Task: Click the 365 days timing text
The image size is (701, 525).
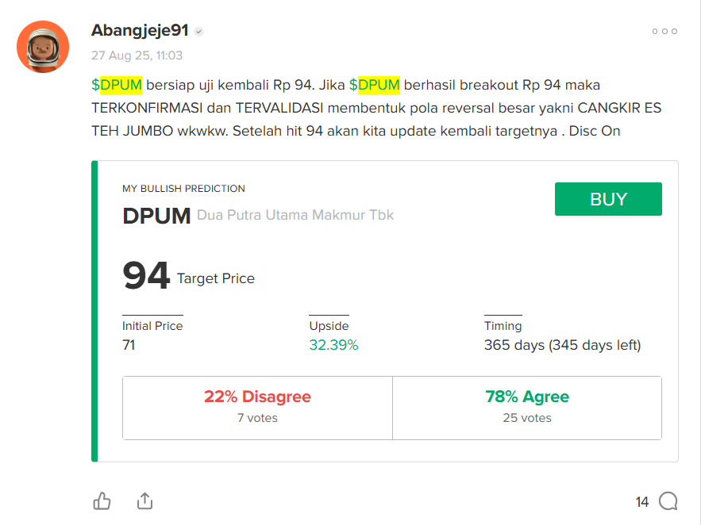Action: tap(562, 345)
